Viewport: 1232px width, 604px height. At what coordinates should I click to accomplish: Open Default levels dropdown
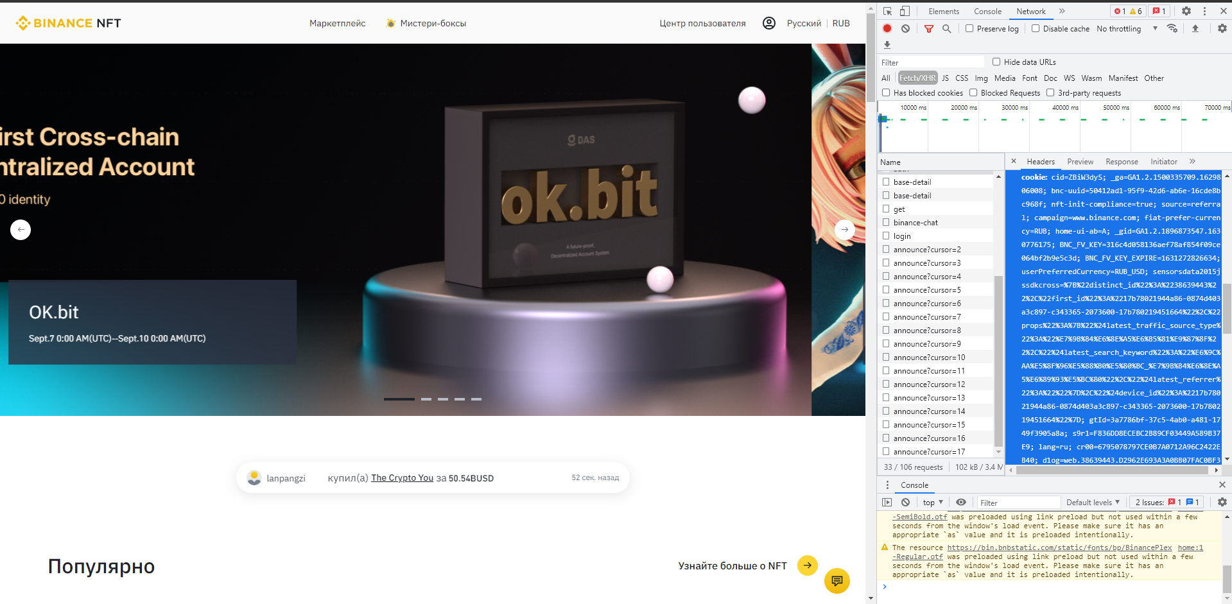1093,502
